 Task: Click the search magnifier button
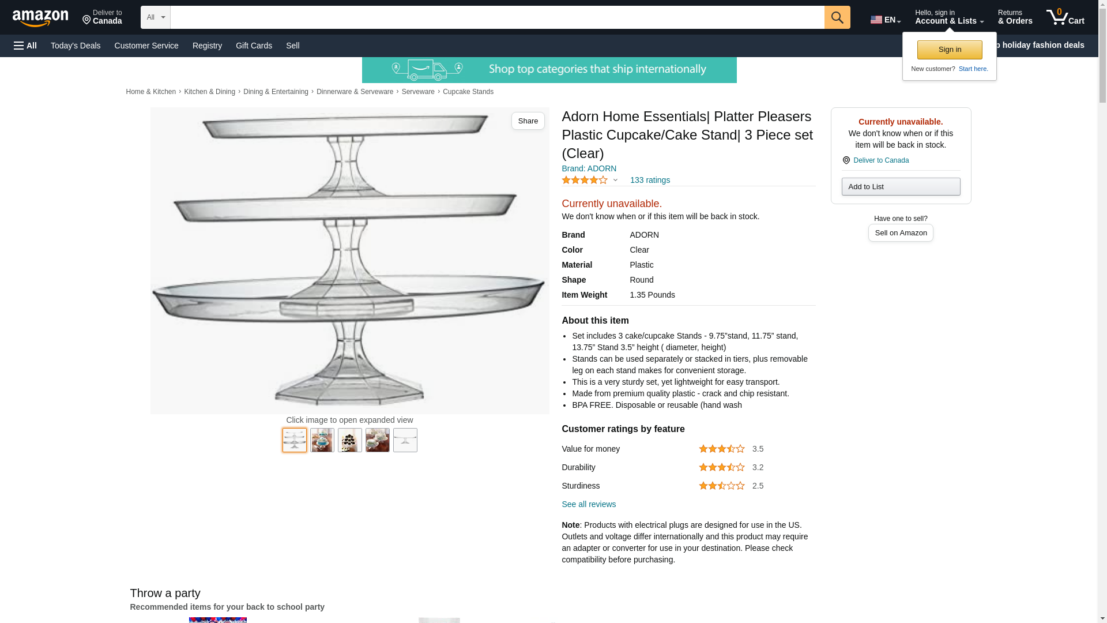837,17
